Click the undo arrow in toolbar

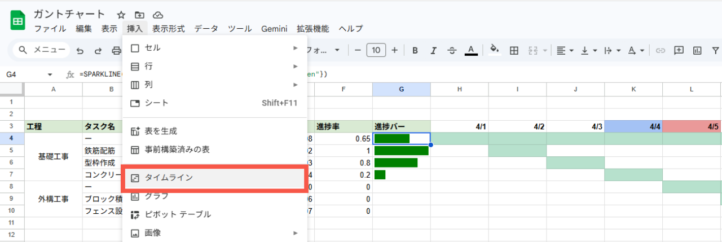click(80, 50)
